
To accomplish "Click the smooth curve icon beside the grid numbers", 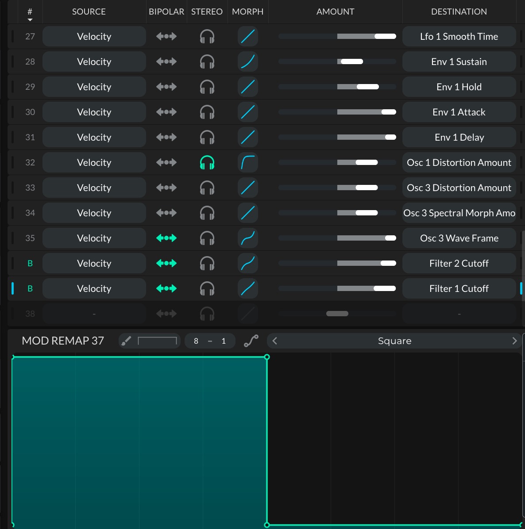I will coord(251,341).
